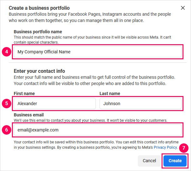This screenshot has height=171, width=191.
Task: Click the "Business portfolio name" label
Action: point(38,32)
